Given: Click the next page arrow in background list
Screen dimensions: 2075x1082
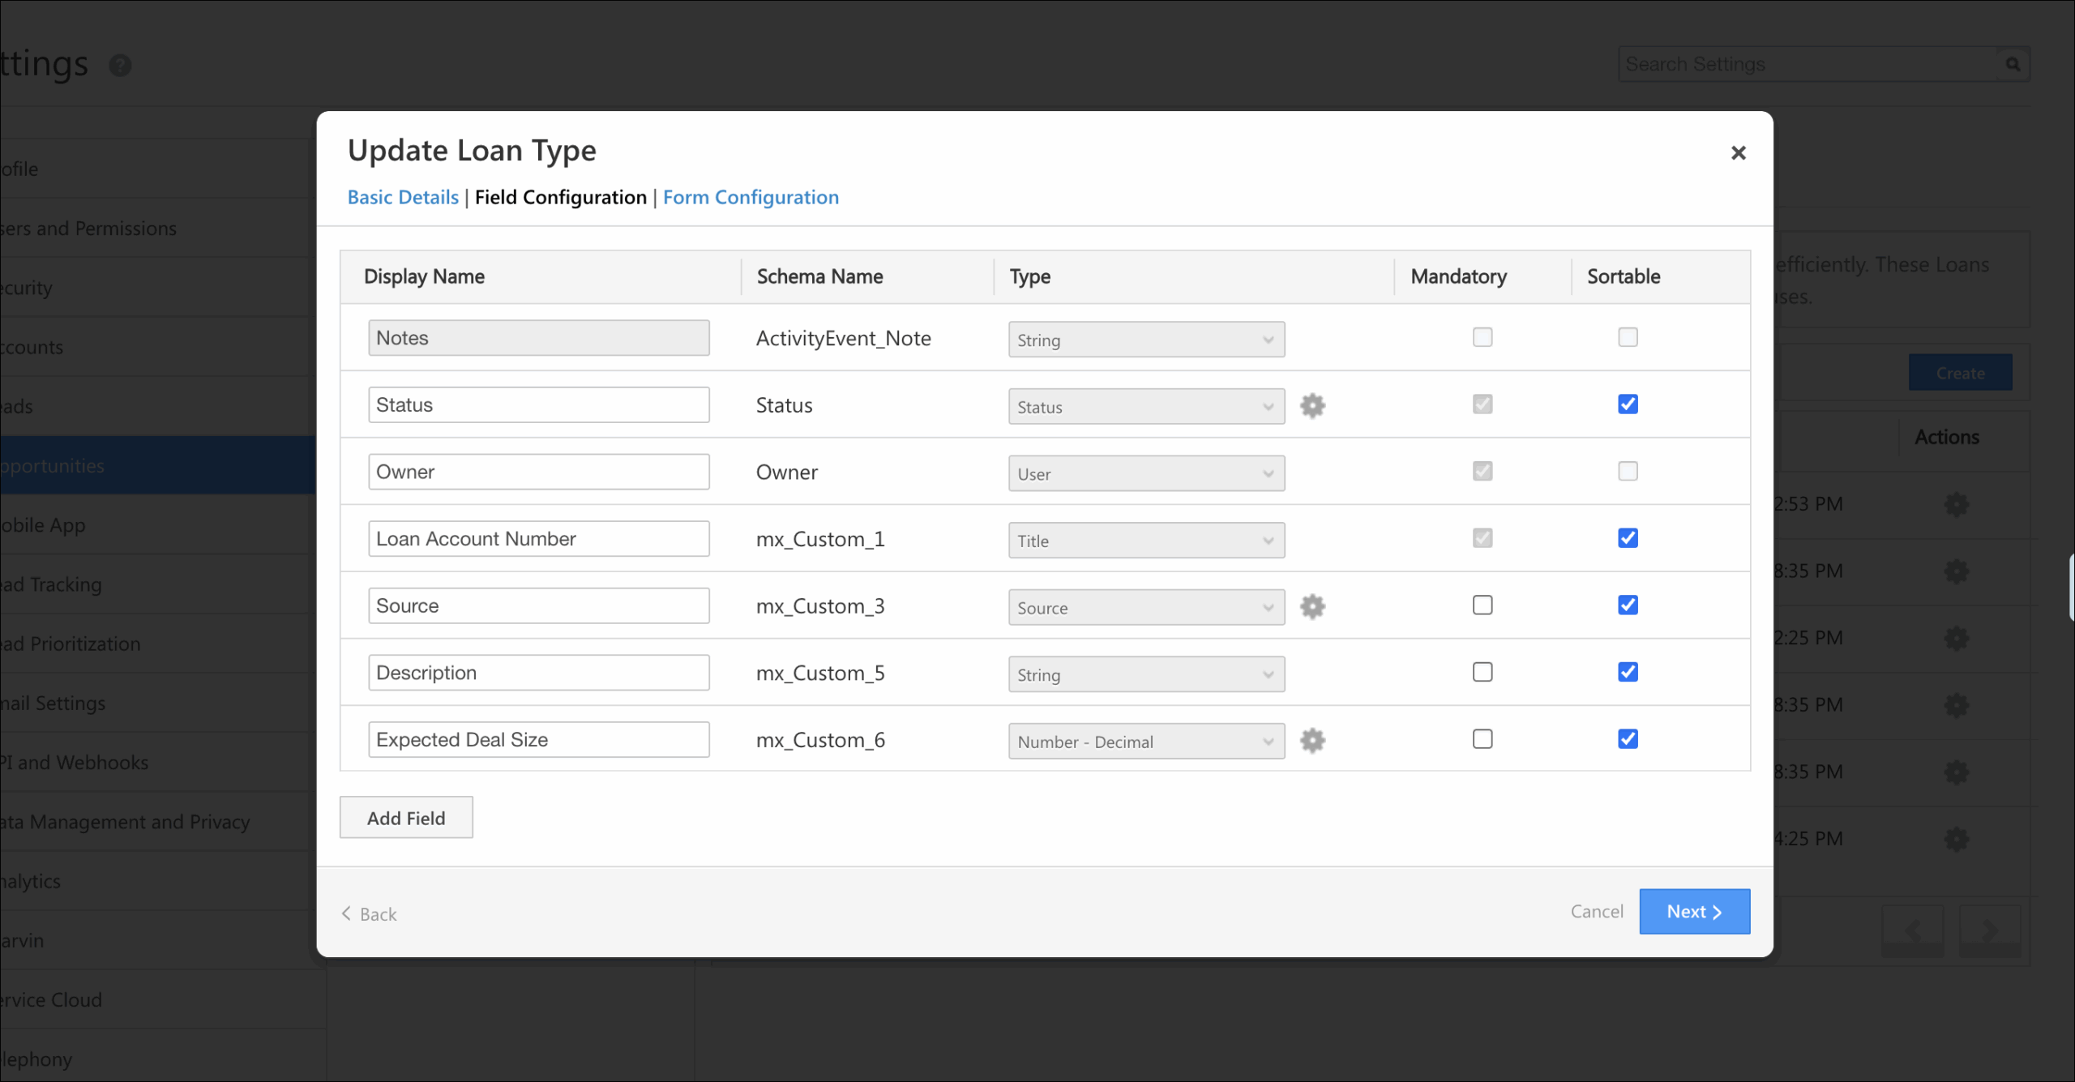Looking at the screenshot, I should pos(1990,930).
